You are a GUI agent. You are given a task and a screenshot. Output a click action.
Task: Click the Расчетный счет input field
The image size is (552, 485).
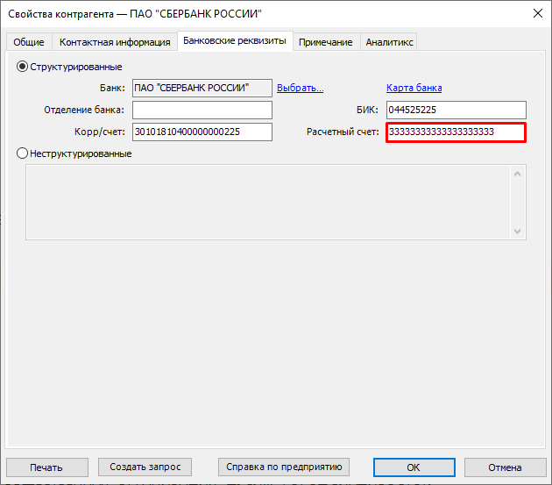click(456, 132)
